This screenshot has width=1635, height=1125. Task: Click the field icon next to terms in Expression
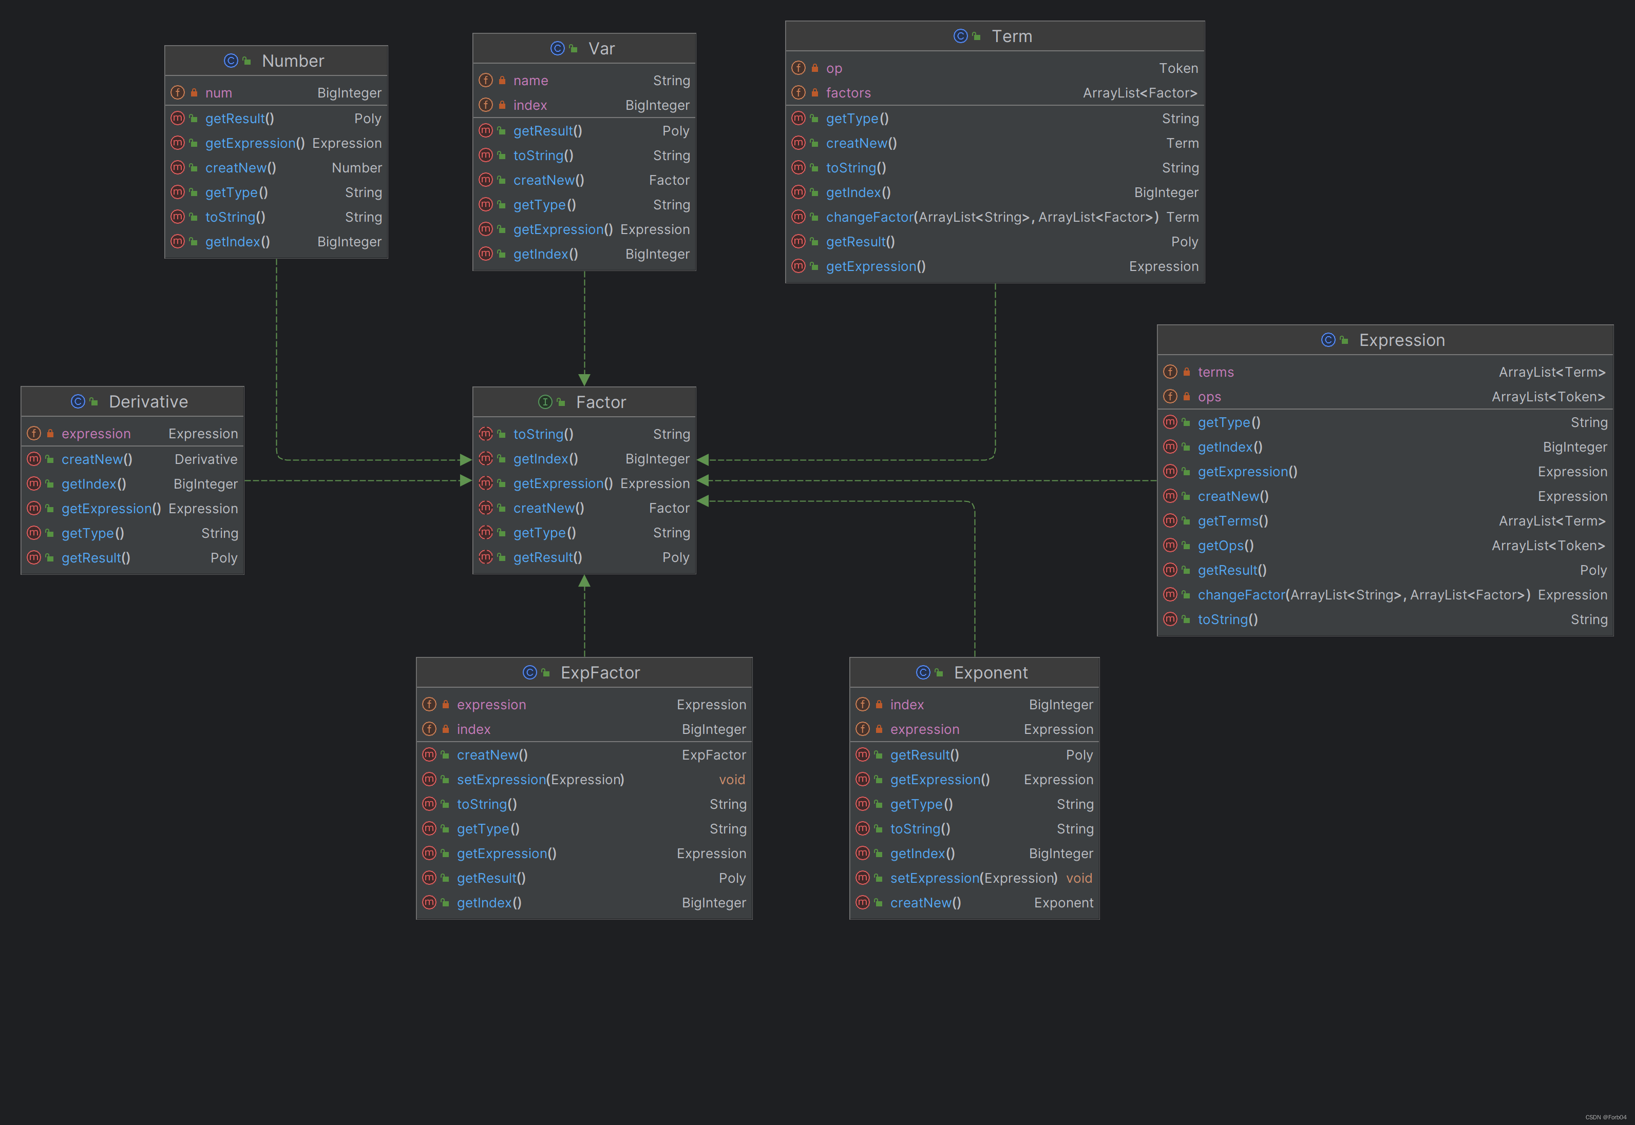(1170, 372)
